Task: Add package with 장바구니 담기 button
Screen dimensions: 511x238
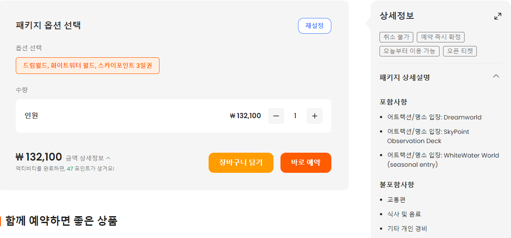Action: 241,163
